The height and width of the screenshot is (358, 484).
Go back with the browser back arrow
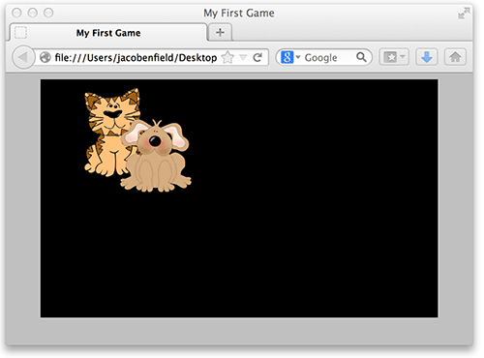tap(23, 57)
